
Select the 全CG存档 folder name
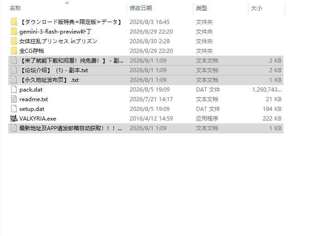pos(32,51)
